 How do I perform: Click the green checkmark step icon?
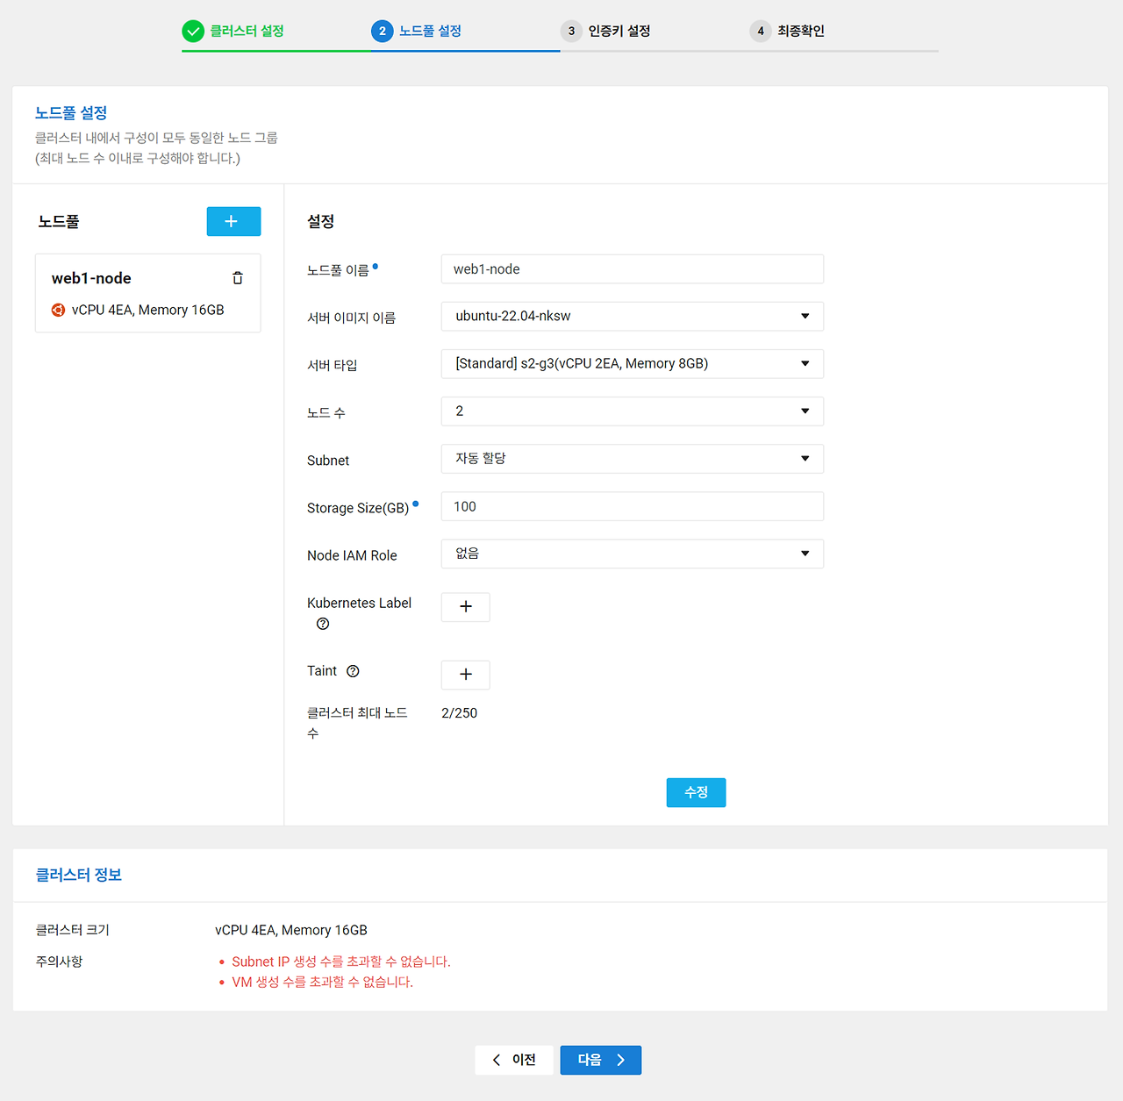click(193, 32)
